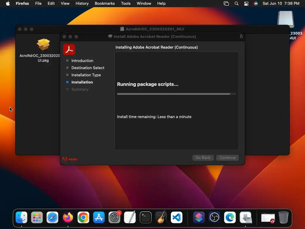Click the date and time display
The height and width of the screenshot is (229, 305).
(x=281, y=4)
